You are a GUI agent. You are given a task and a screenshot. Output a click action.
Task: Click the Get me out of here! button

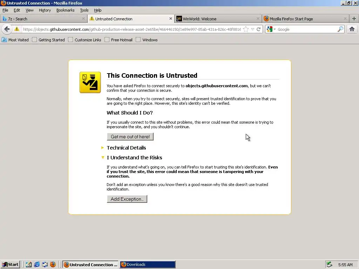coord(130,137)
